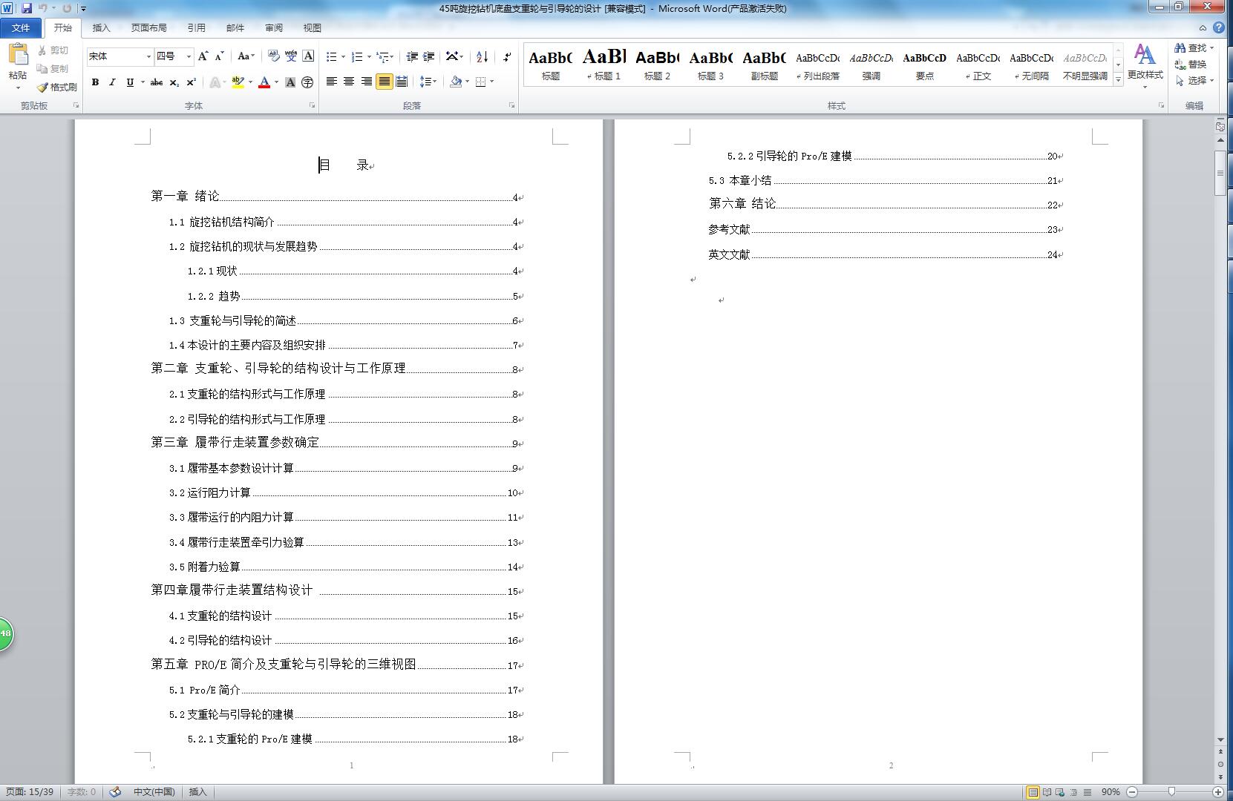Open the Bullets list dropdown
This screenshot has height=801, width=1233.
343,56
